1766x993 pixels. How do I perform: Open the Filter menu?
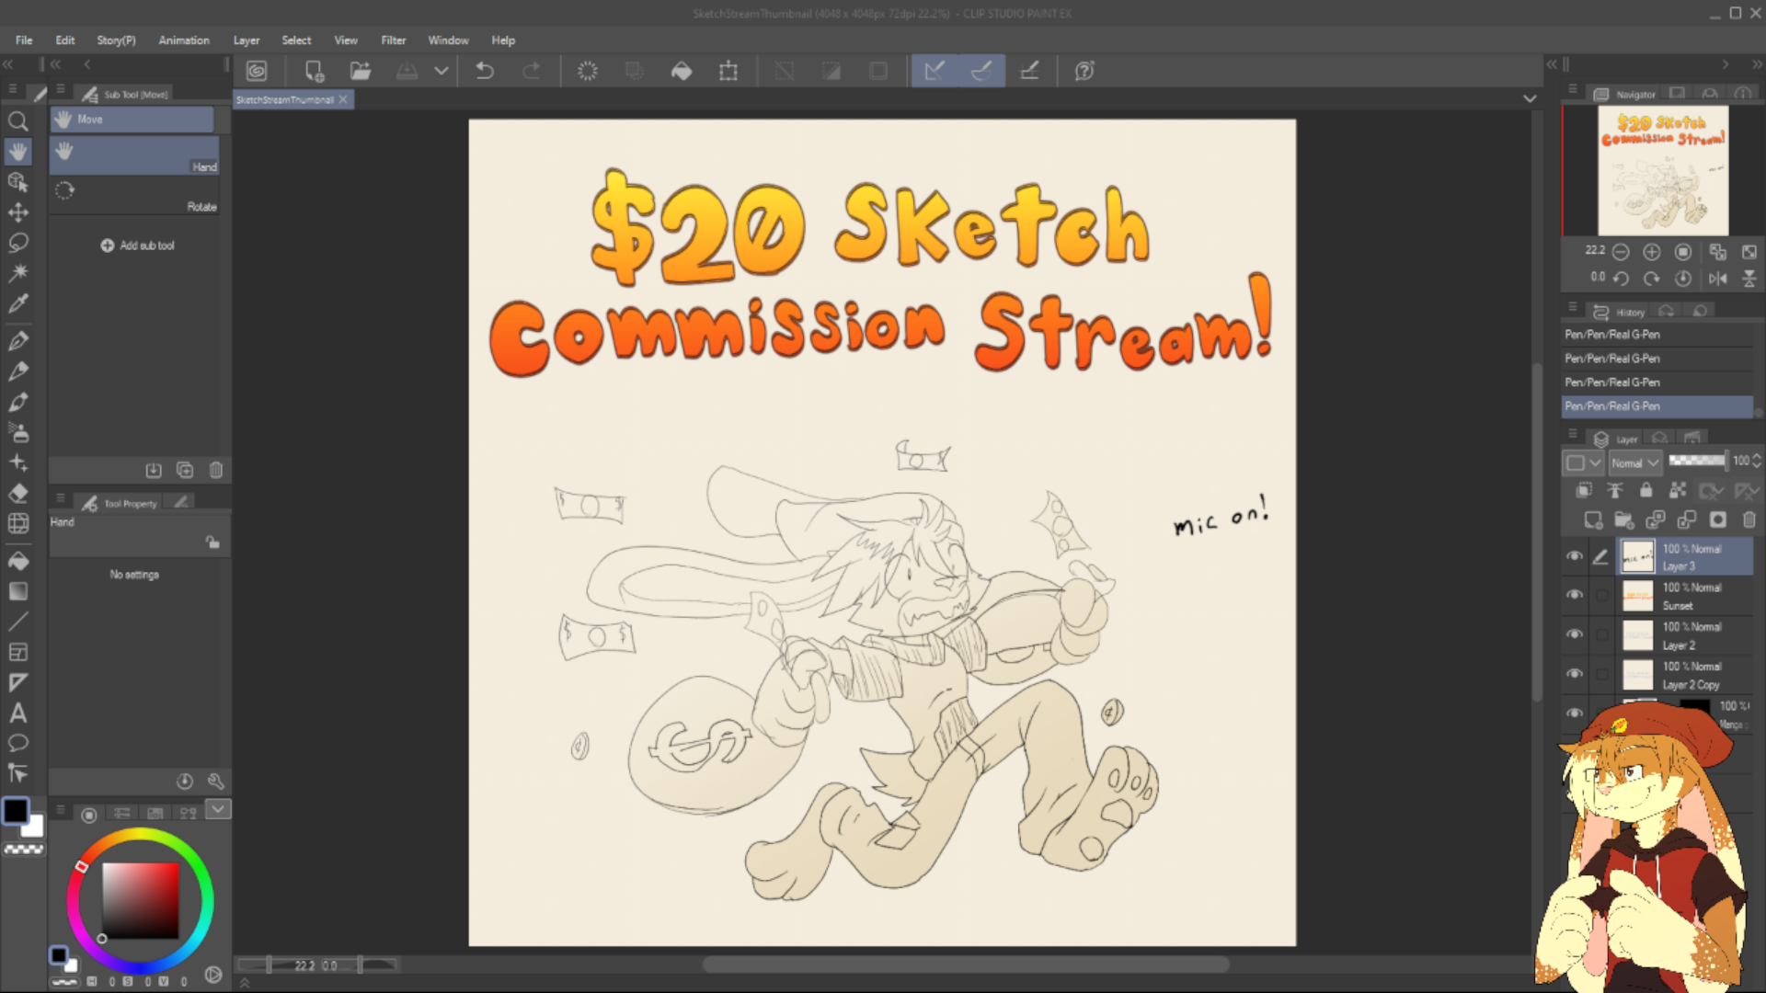click(393, 40)
